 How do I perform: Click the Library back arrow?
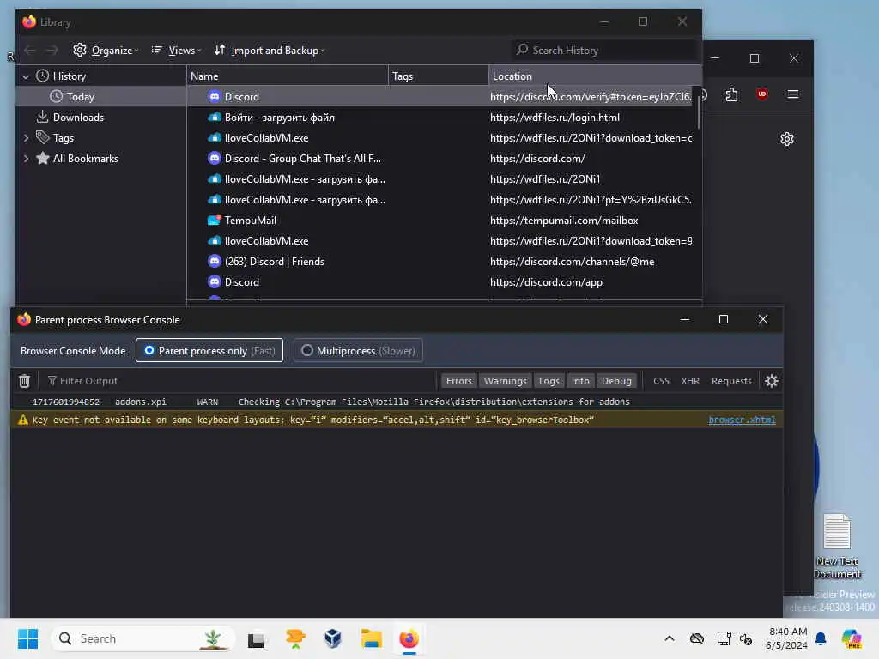pyautogui.click(x=30, y=51)
